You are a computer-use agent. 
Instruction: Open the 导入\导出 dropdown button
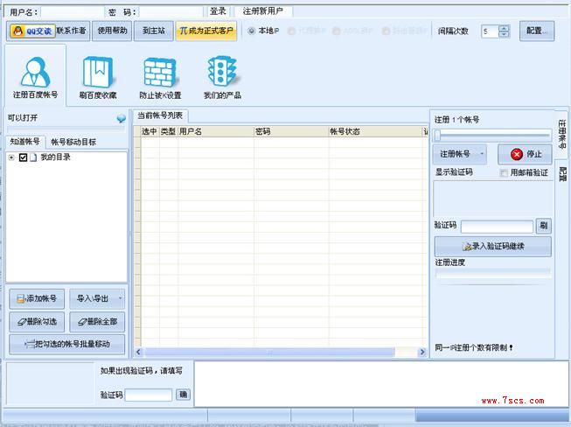click(97, 298)
